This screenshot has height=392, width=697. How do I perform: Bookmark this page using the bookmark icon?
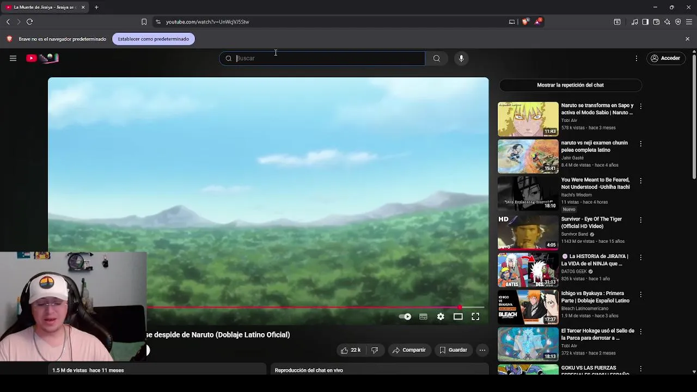[144, 22]
